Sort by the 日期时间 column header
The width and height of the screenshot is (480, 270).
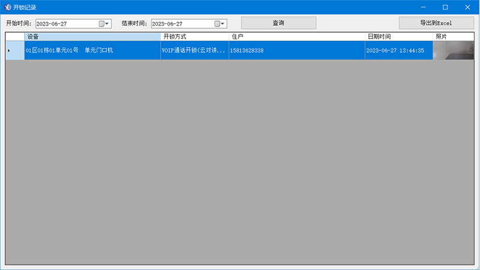tap(399, 37)
